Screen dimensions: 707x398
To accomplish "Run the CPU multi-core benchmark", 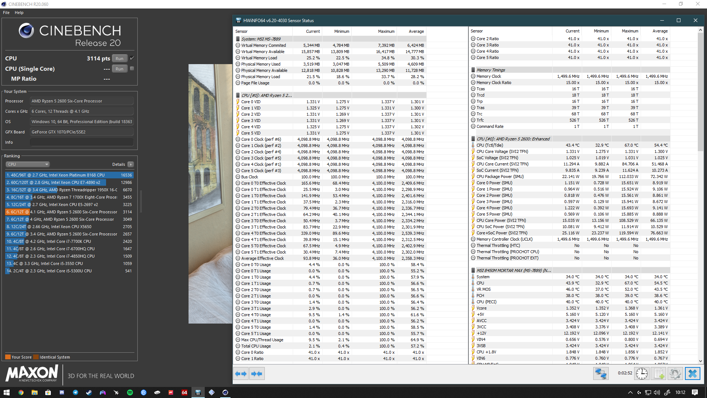I will tap(119, 59).
